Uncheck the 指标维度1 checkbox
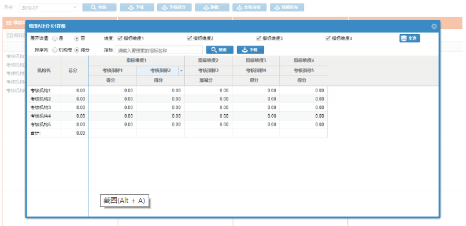The width and height of the screenshot is (466, 226). click(x=120, y=38)
